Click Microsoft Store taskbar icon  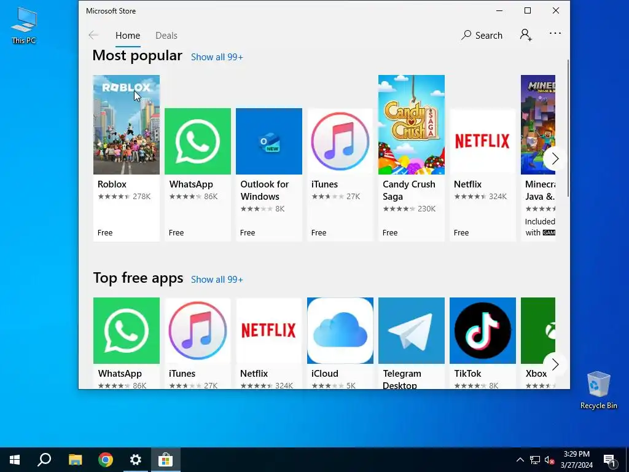coord(165,460)
